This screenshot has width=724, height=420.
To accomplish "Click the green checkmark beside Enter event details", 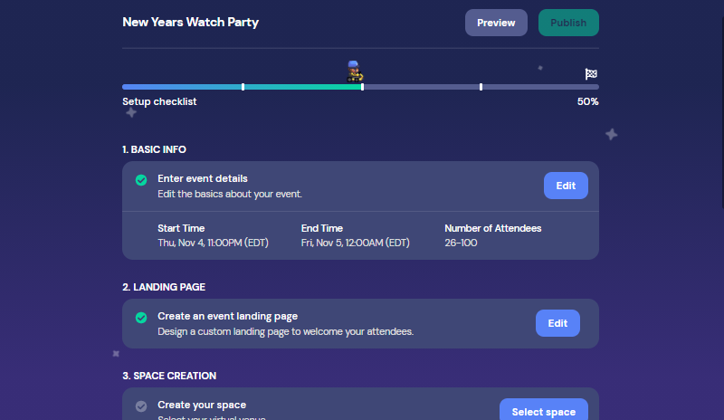I will point(141,180).
